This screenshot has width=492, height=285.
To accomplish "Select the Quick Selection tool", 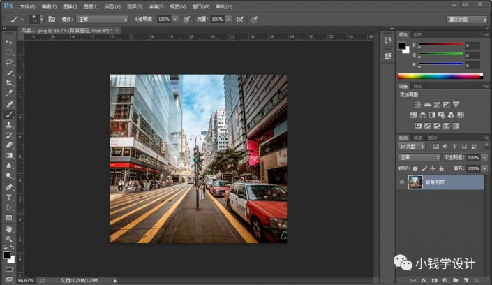I will coord(9,73).
